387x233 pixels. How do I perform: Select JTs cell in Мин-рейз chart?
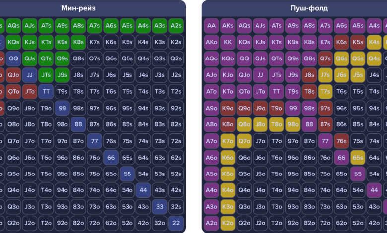pyautogui.click(x=46, y=75)
